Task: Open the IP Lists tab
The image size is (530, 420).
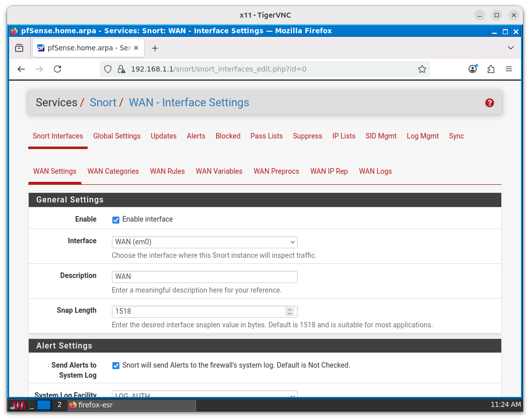Action: 344,136
